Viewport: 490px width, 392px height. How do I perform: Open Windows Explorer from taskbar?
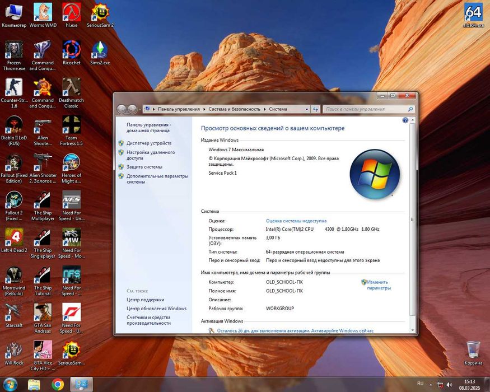34,385
